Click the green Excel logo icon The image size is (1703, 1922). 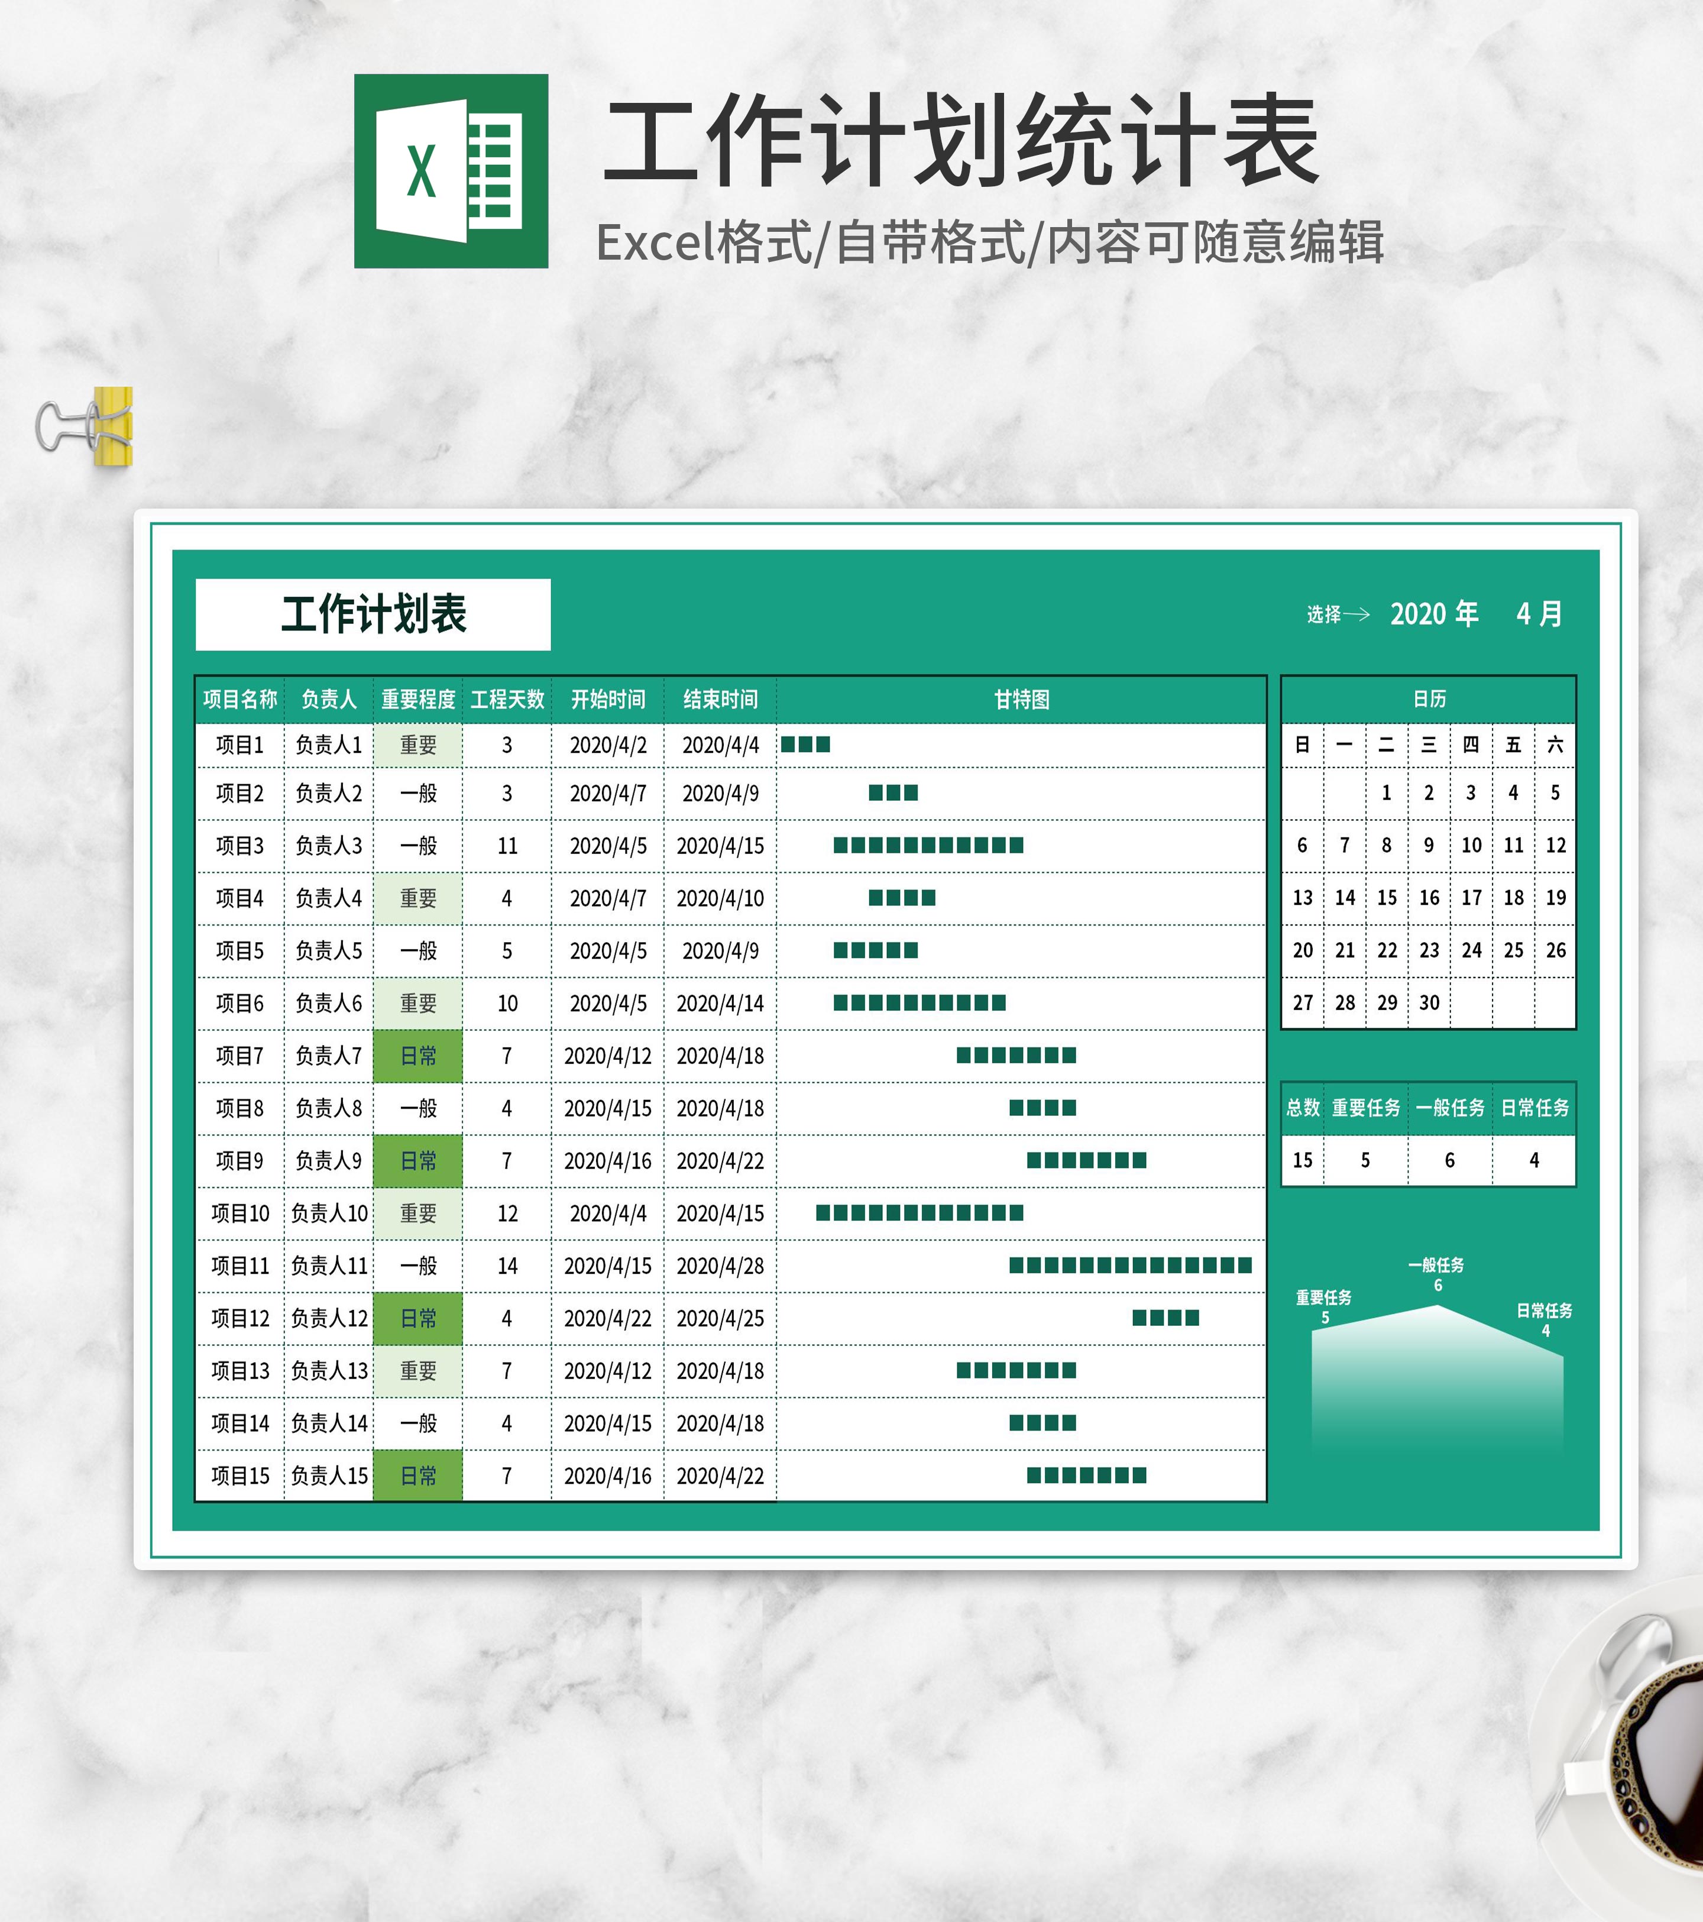(451, 171)
